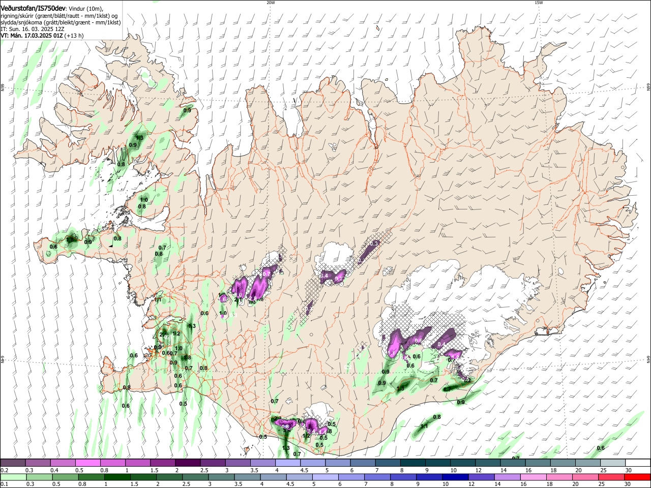Click the 'Vindur (10m)' text in header
This screenshot has height=488, width=651.
click(x=85, y=9)
